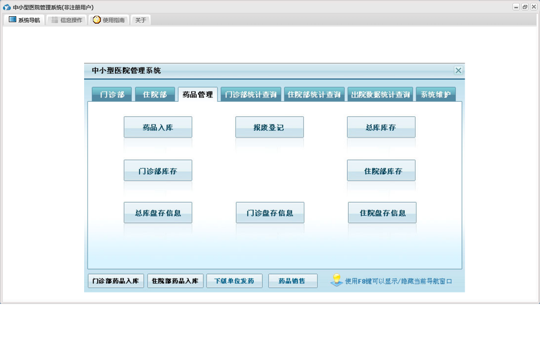
Task: Click 门诊部药品入库 at the bottom
Action: (x=116, y=281)
